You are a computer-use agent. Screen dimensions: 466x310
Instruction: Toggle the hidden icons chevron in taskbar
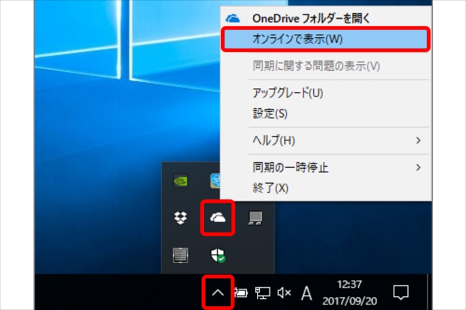pyautogui.click(x=218, y=293)
